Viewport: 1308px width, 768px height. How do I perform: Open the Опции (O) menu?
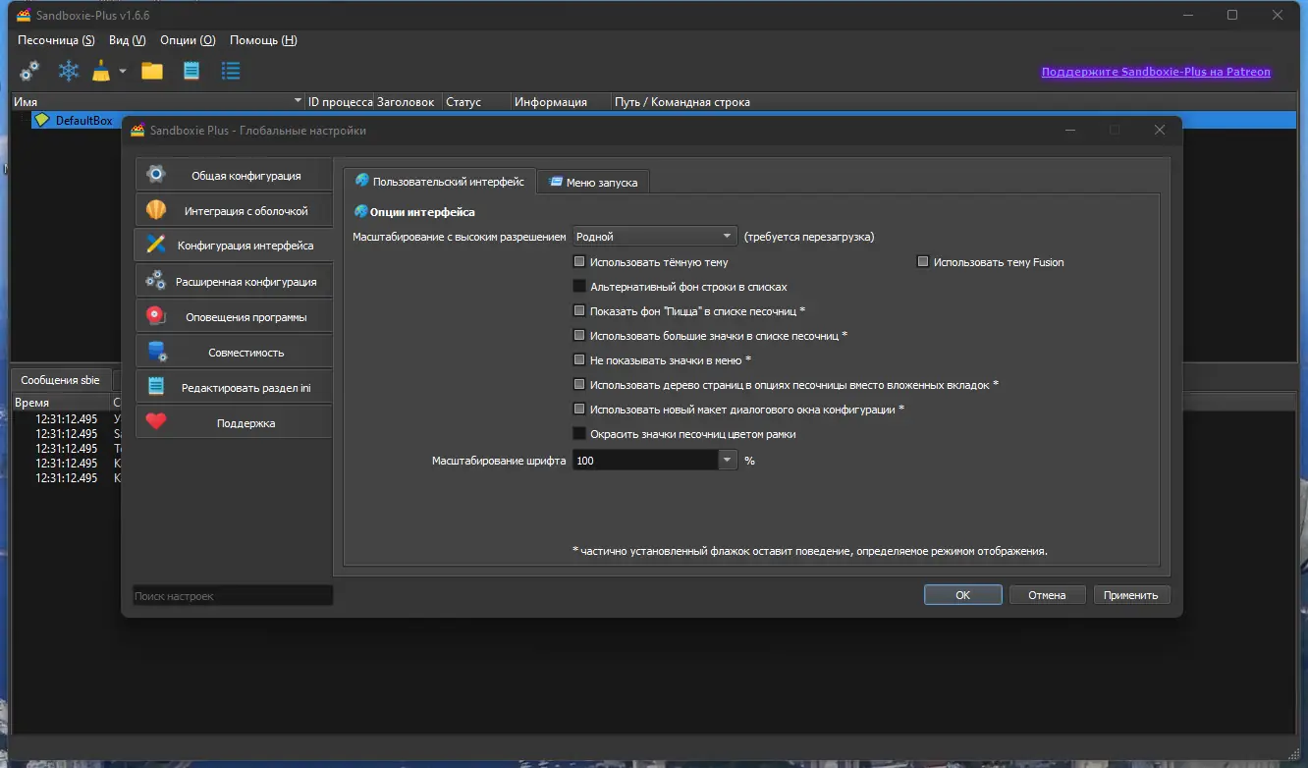click(188, 40)
